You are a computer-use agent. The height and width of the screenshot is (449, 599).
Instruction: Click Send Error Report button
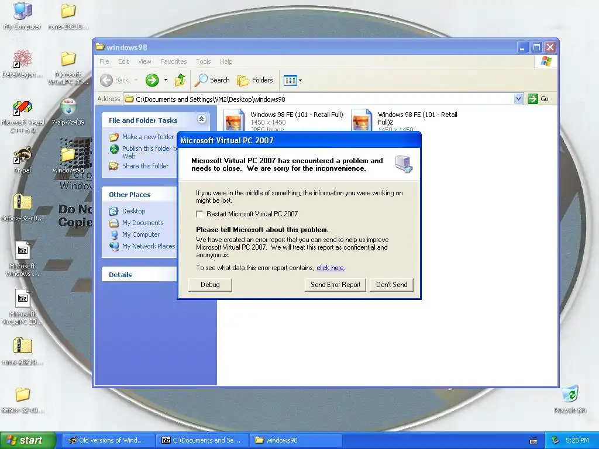coord(335,285)
